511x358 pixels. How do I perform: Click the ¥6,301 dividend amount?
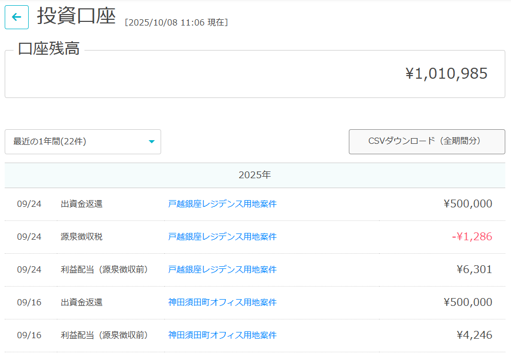coord(474,269)
